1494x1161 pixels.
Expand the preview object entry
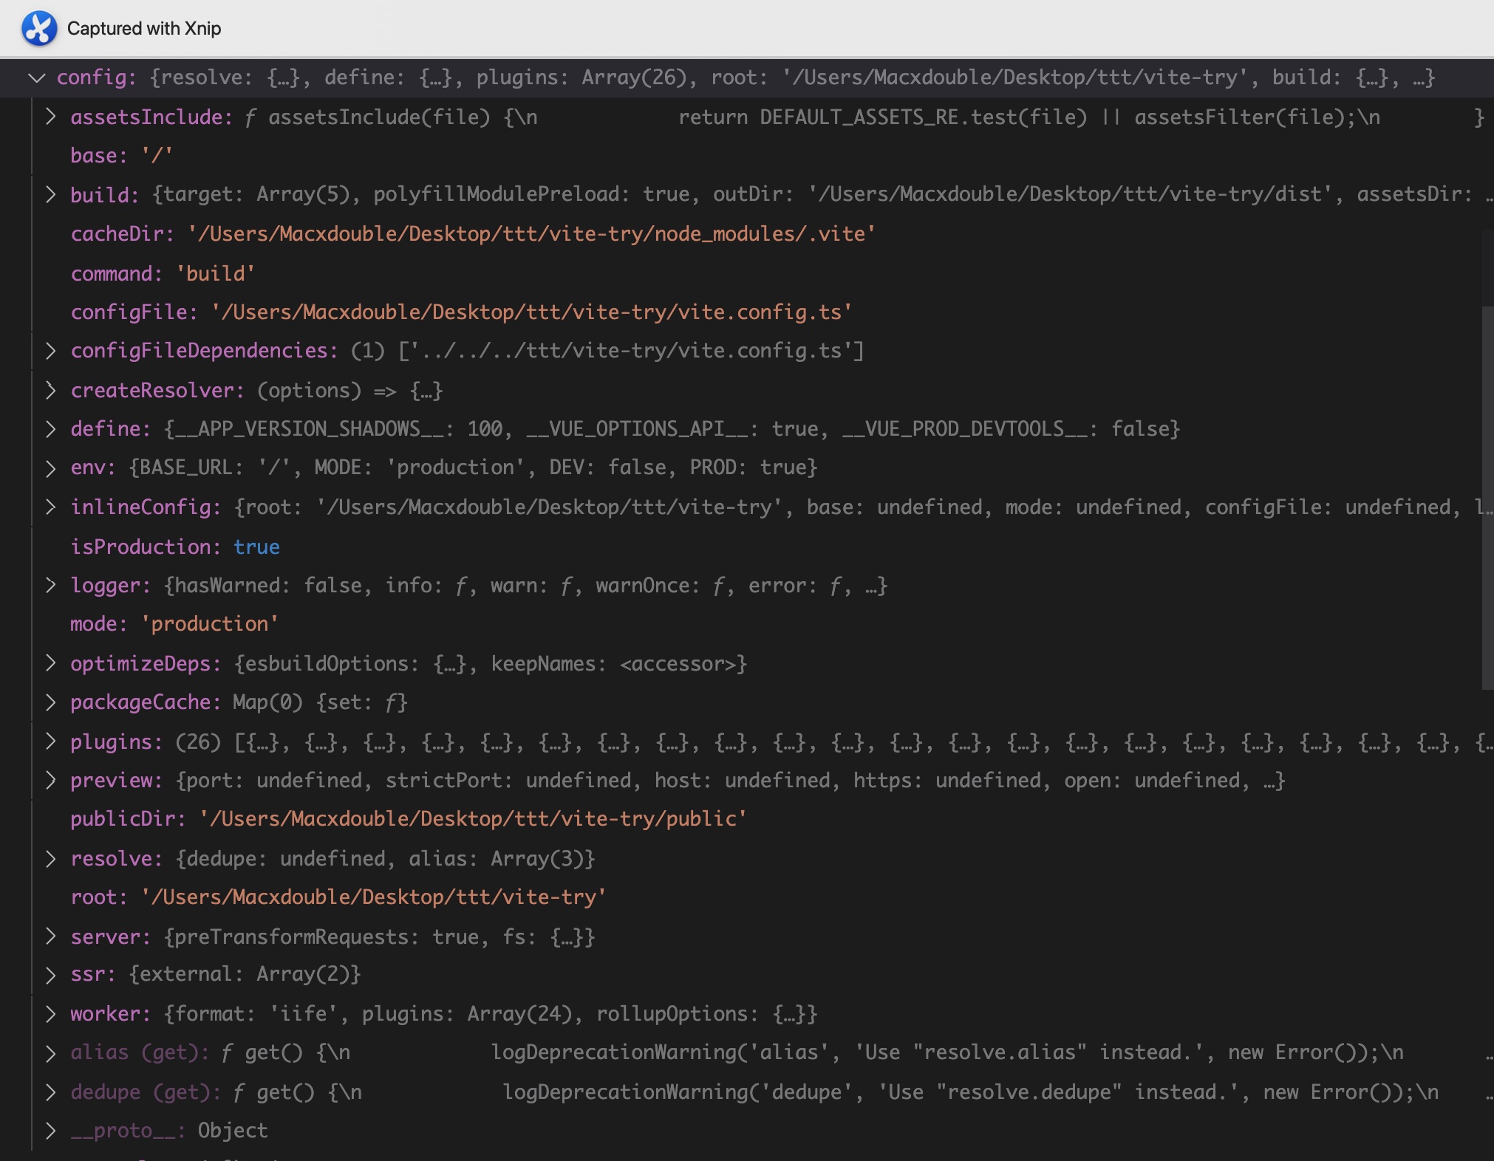tap(50, 780)
